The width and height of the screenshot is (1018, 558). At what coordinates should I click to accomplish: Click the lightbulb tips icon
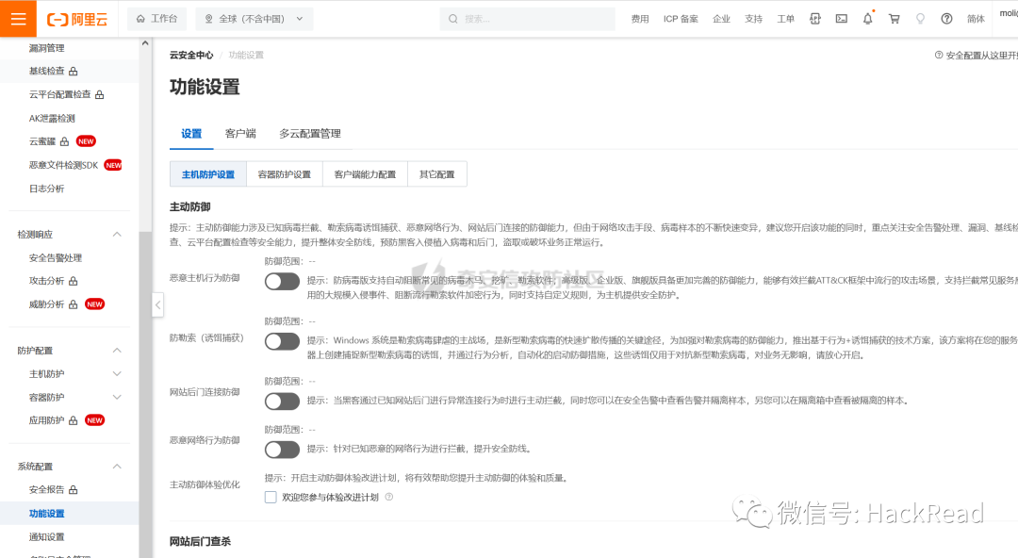point(920,19)
